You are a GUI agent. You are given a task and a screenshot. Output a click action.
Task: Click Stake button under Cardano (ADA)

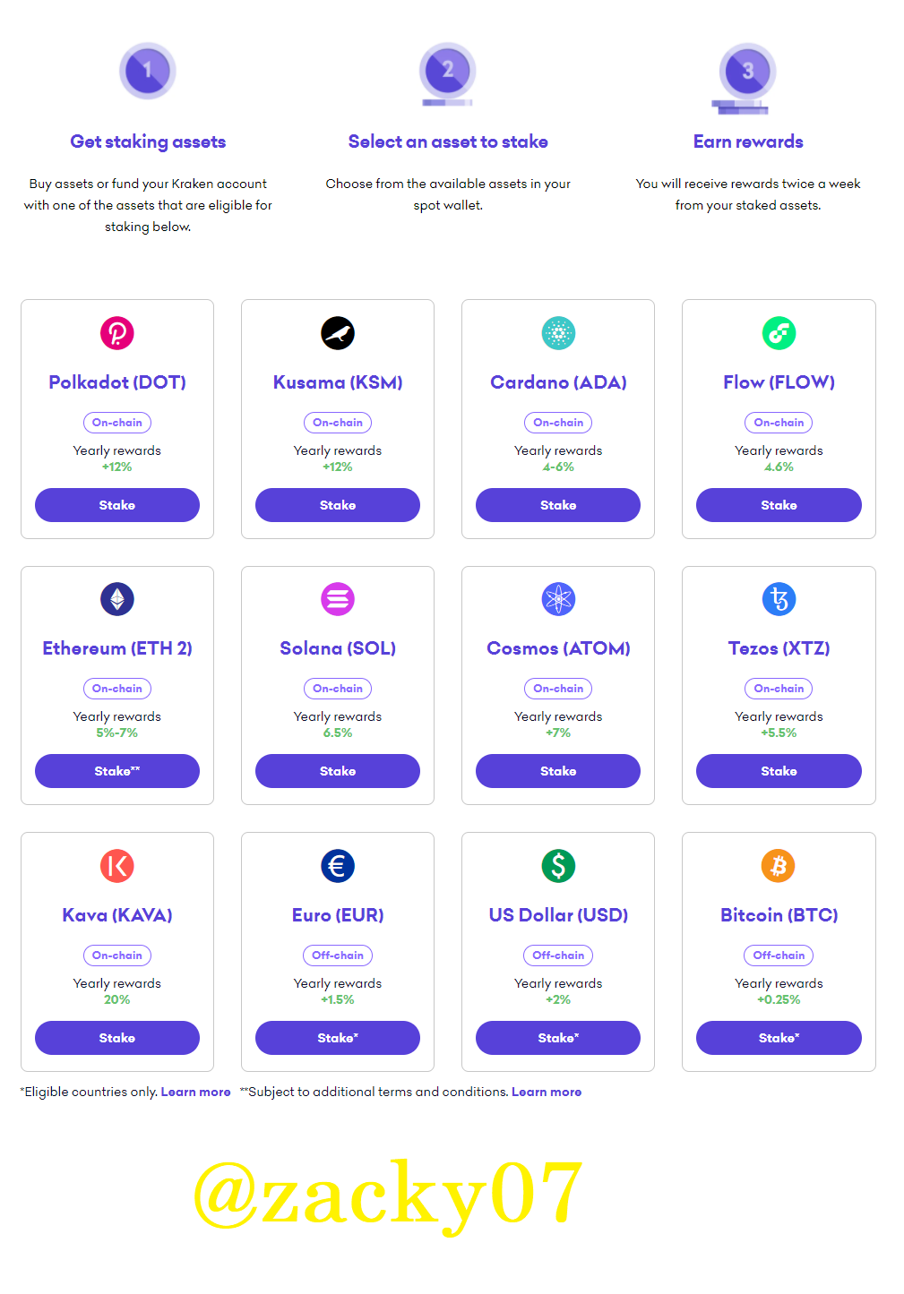coord(558,505)
